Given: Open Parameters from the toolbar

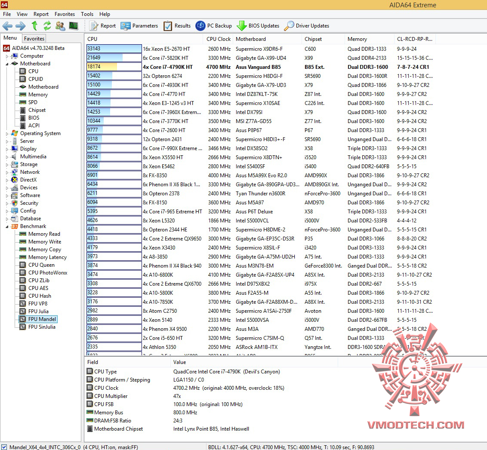Looking at the screenshot, I should [139, 26].
